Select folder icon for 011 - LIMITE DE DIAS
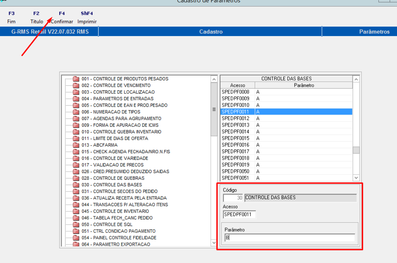This screenshot has height=263, width=397. tap(76, 138)
